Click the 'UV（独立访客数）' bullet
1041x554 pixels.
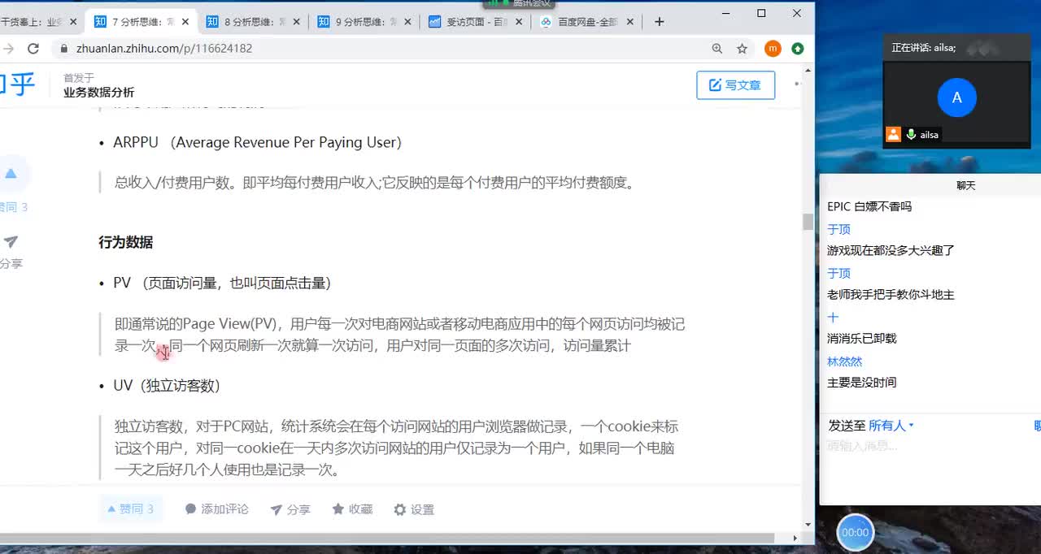[167, 386]
